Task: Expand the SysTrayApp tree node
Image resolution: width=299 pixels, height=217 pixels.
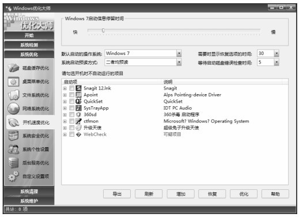Action: click(65, 108)
